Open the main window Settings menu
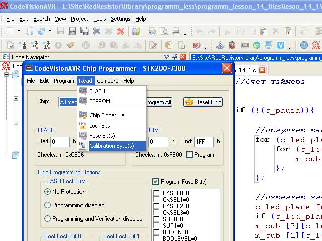 pyautogui.click(x=121, y=19)
